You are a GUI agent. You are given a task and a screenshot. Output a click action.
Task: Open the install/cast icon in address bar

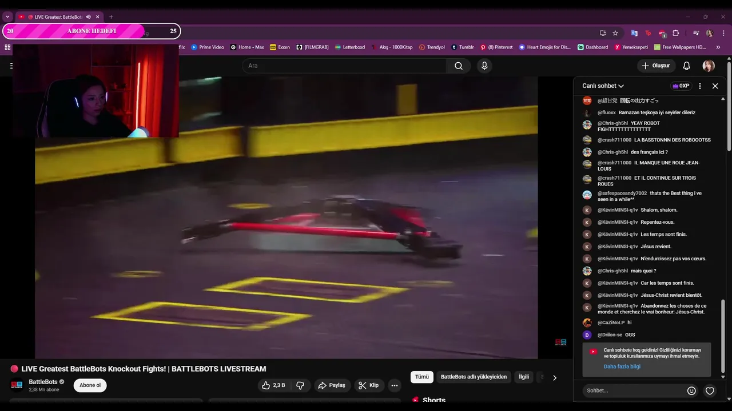[x=603, y=33]
